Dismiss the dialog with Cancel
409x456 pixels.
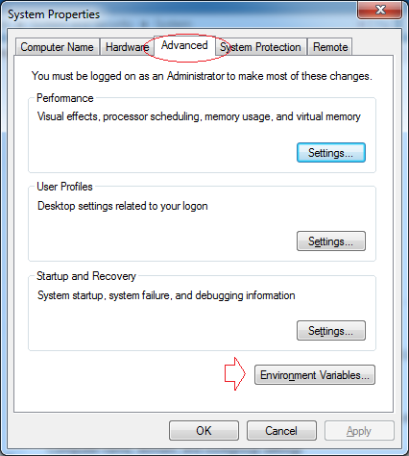281,431
